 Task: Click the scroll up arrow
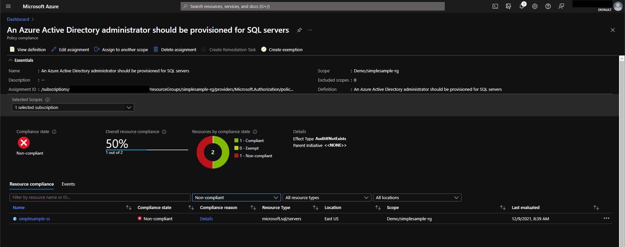622,58
